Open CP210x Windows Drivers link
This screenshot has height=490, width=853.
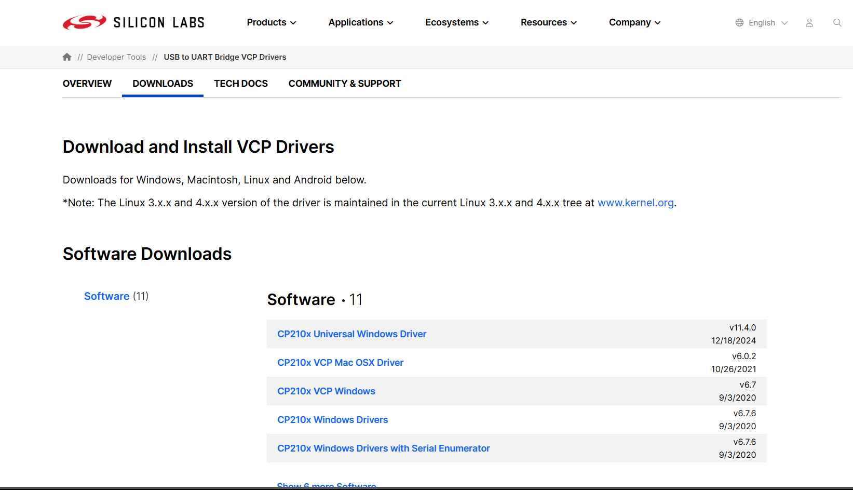(x=333, y=420)
